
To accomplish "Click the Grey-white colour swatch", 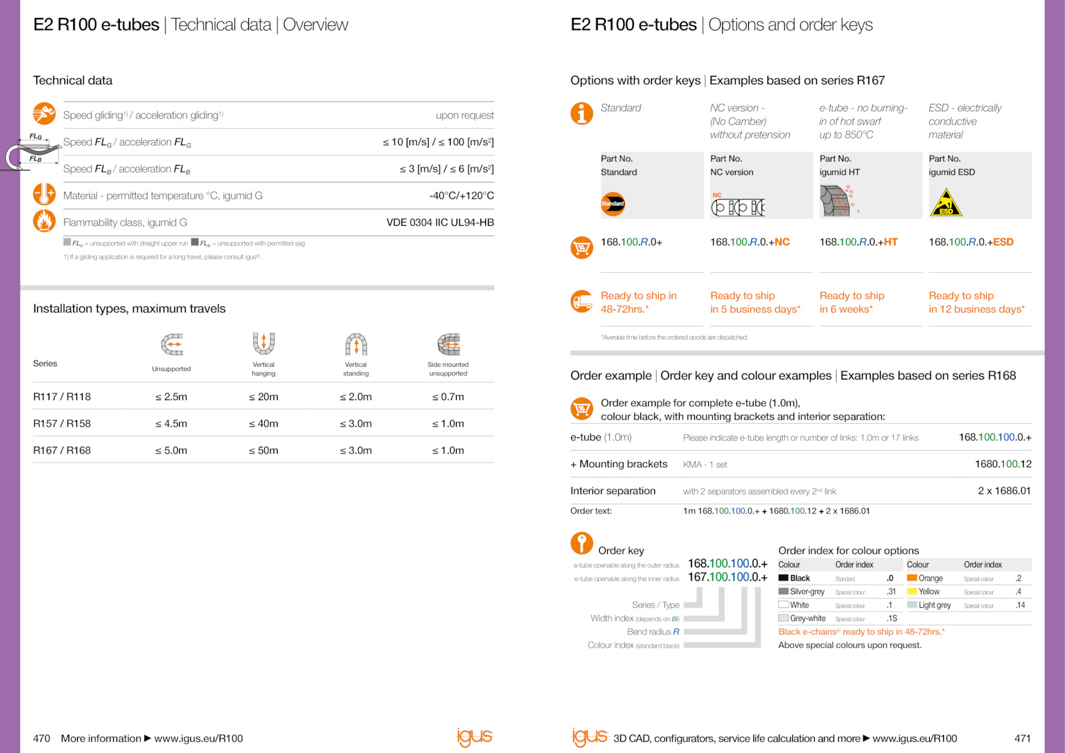I will pyautogui.click(x=783, y=618).
